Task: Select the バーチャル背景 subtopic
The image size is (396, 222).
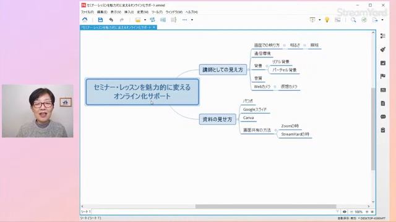Action: pos(285,70)
